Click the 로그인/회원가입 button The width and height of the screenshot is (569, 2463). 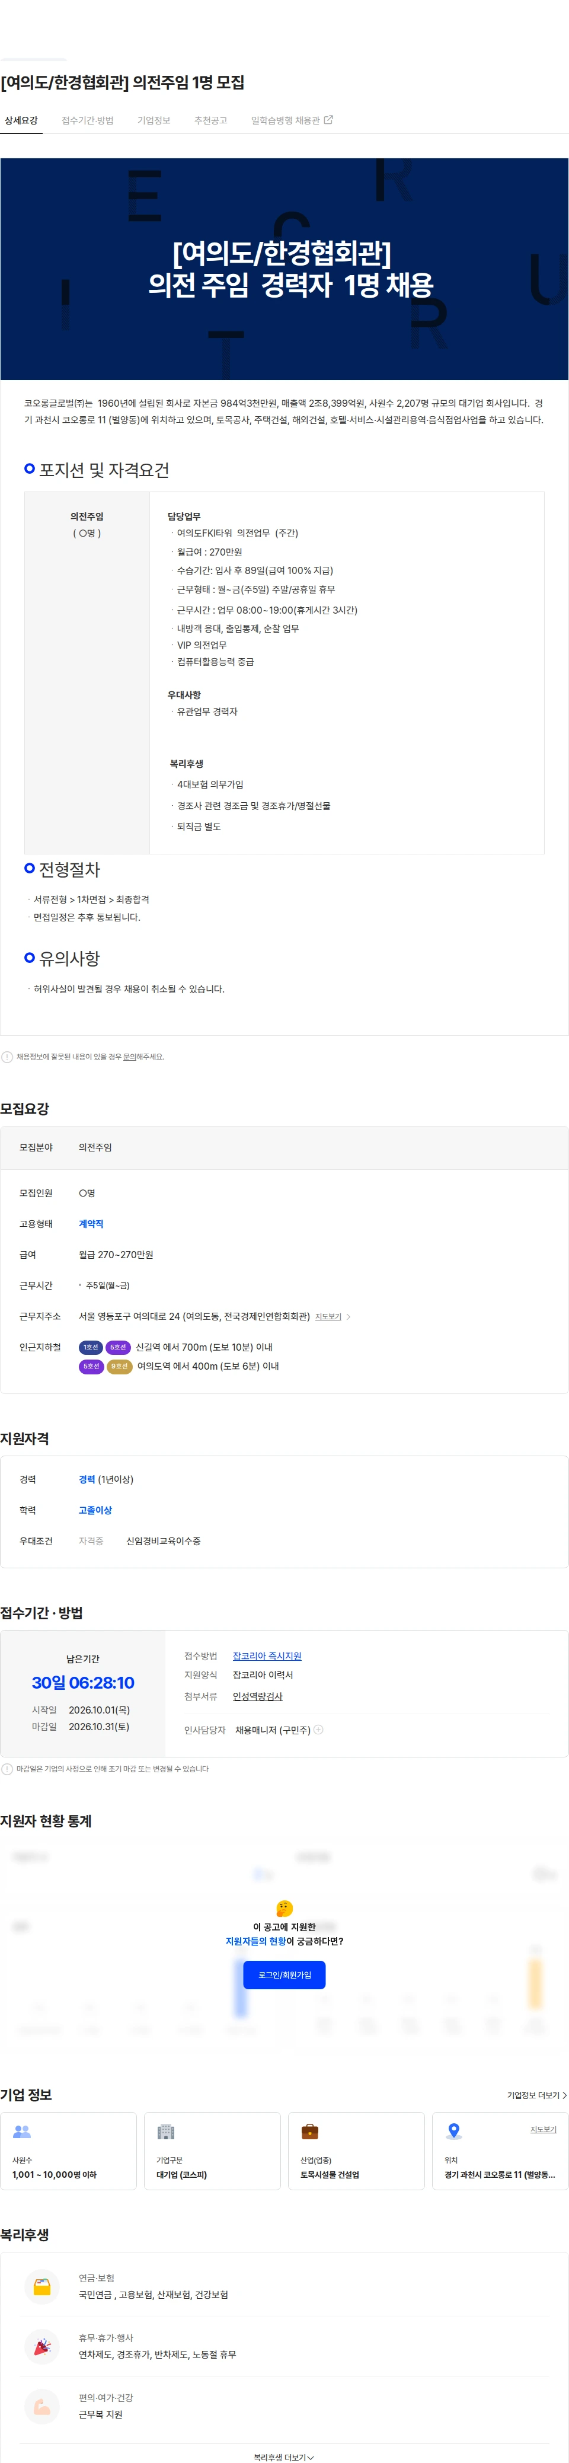coord(284,1974)
